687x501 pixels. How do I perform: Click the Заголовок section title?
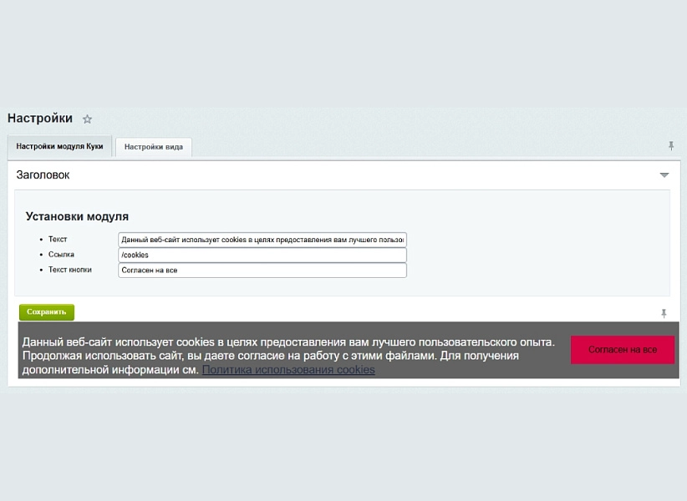pyautogui.click(x=43, y=175)
